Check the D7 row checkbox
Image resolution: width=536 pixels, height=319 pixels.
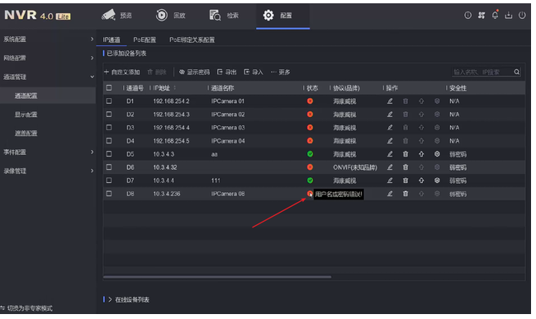tap(109, 181)
